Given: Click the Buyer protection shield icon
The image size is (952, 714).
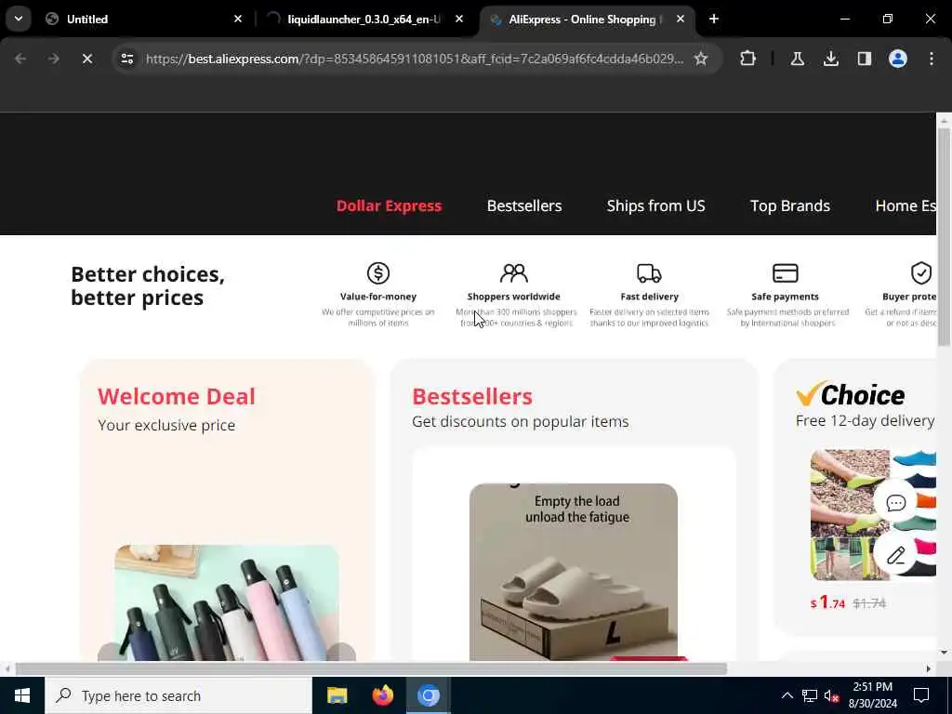Looking at the screenshot, I should tap(921, 273).
